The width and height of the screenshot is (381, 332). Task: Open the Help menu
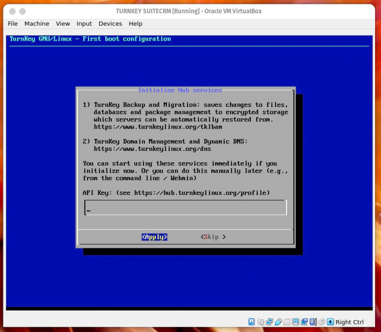coord(136,24)
